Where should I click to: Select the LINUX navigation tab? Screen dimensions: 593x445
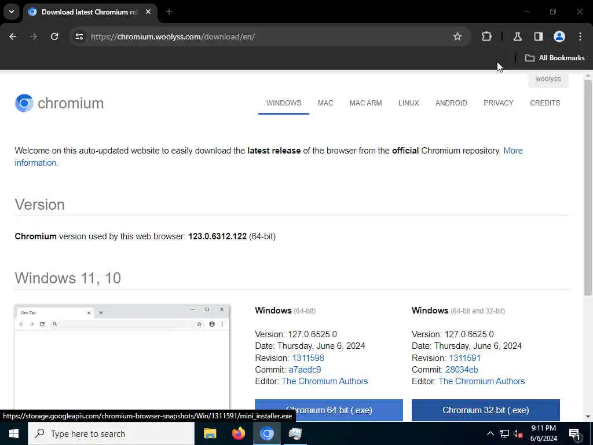coord(408,103)
